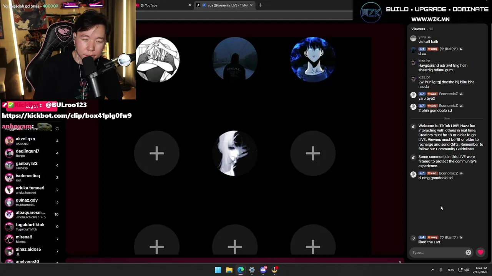Open Discord from the taskbar
The height and width of the screenshot is (276, 492).
click(263, 270)
